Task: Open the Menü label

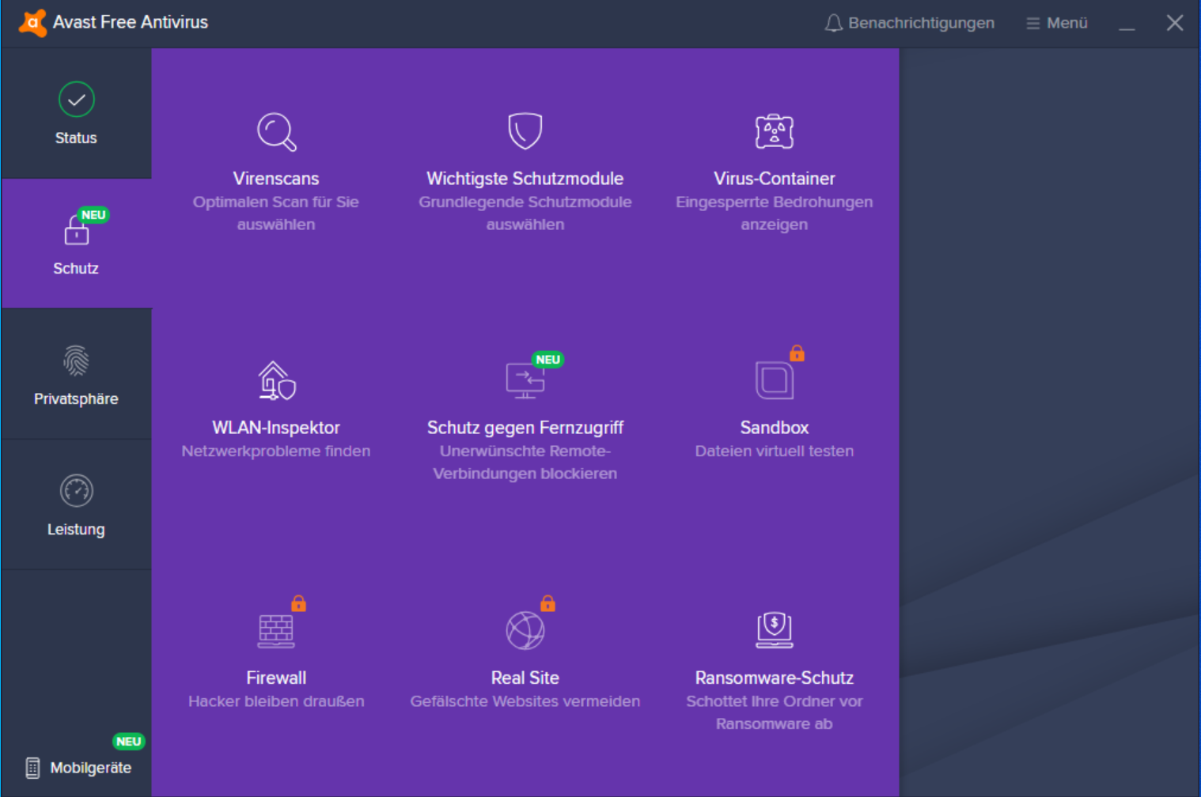Action: 1067,23
